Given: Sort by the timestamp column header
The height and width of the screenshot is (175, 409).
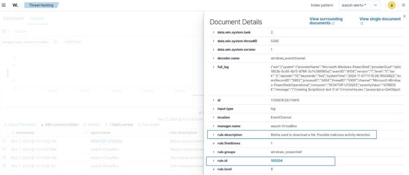Looking at the screenshot, I should tap(25, 133).
